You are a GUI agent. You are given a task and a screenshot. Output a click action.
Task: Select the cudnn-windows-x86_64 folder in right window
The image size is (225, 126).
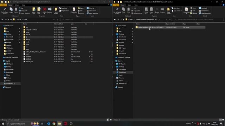click(170, 27)
